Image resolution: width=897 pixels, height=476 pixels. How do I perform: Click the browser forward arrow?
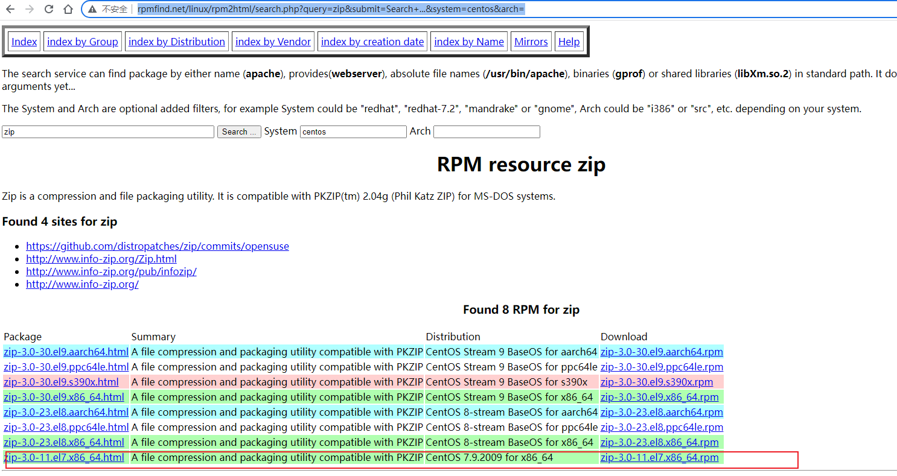coord(30,9)
